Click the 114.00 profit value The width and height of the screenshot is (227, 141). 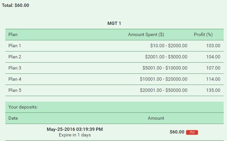pos(213,79)
